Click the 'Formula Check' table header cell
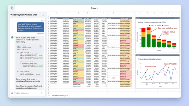The image size is (189, 106). (x=126, y=18)
